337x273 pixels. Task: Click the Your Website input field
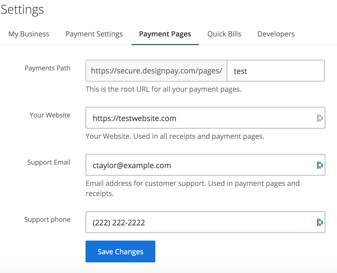click(205, 118)
